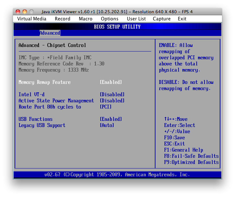Click the Exit menu item
The width and height of the screenshot is (235, 197).
point(182,19)
